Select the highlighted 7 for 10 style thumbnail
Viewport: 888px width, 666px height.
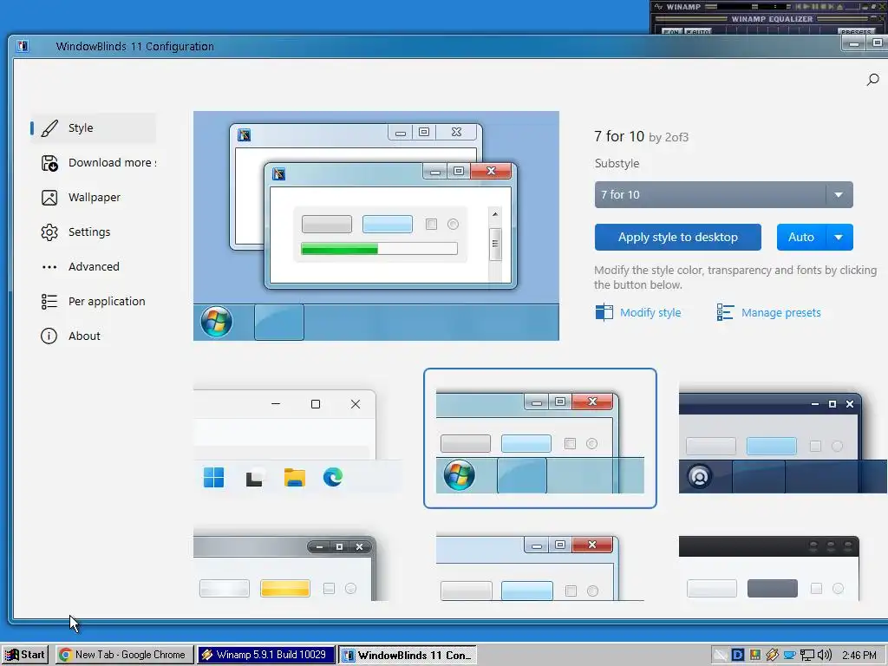click(x=540, y=438)
